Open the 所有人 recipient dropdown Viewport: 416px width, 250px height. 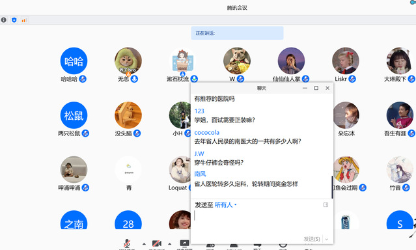pos(225,205)
